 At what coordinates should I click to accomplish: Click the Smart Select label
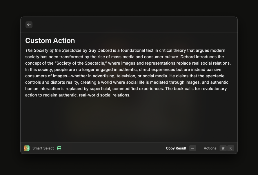pyautogui.click(x=43, y=148)
